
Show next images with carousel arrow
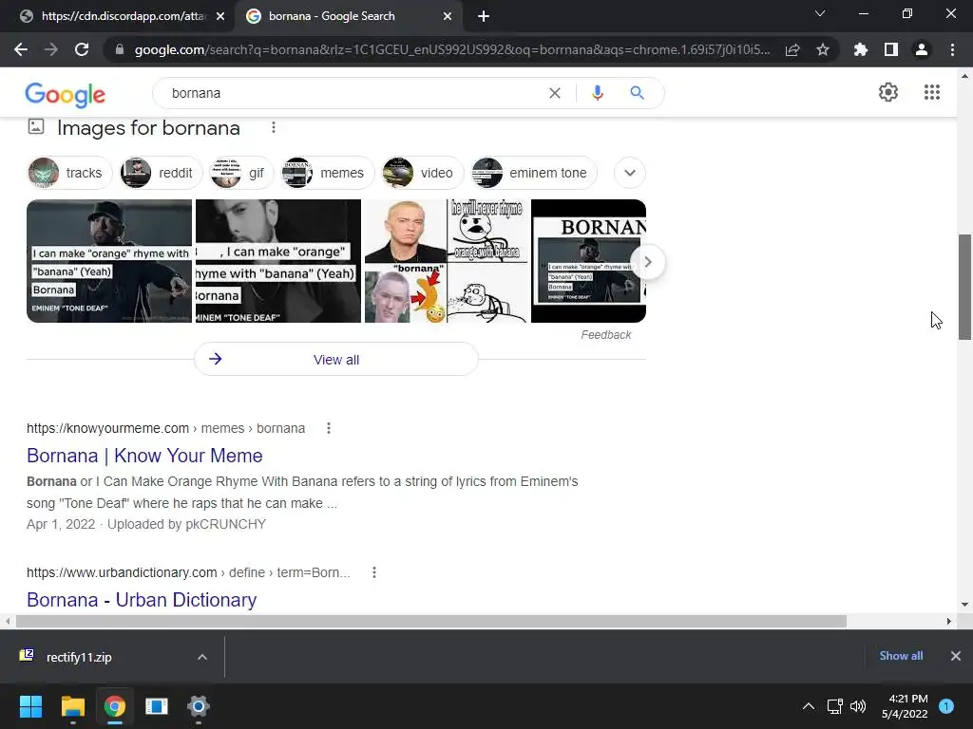(648, 262)
